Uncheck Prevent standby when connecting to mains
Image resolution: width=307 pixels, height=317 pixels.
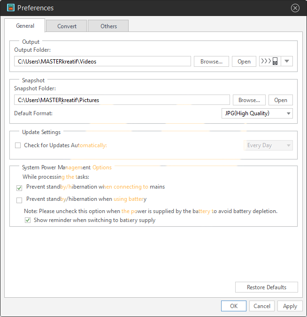pyautogui.click(x=19, y=188)
